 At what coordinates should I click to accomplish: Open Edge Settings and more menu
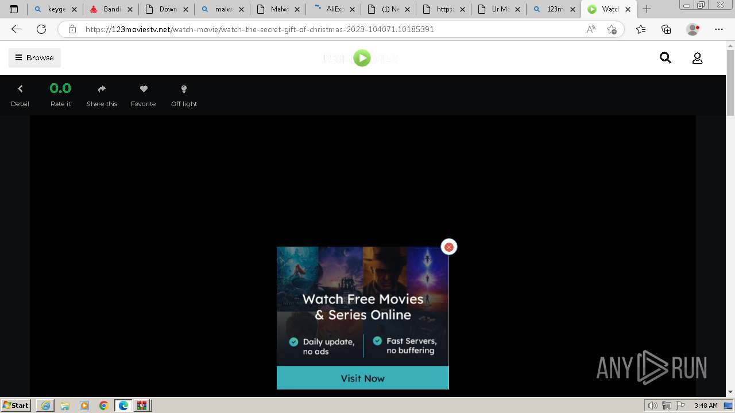click(x=719, y=29)
